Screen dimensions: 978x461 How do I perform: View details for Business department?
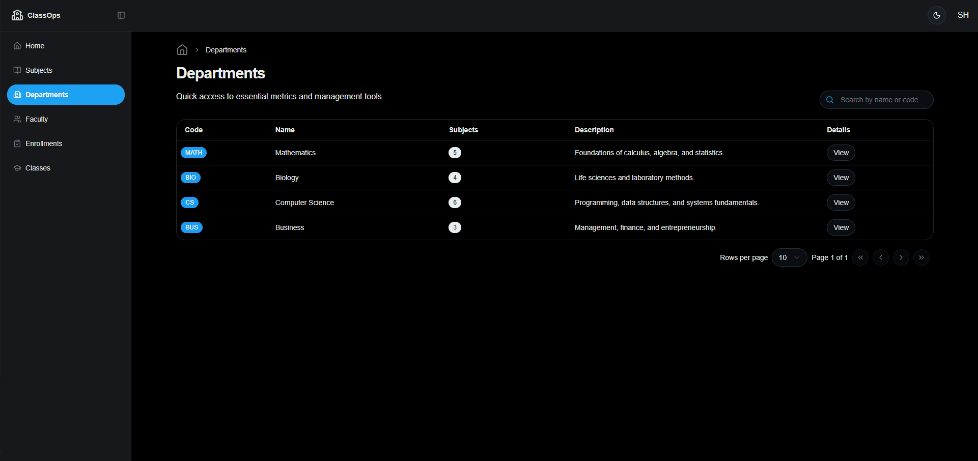click(841, 227)
